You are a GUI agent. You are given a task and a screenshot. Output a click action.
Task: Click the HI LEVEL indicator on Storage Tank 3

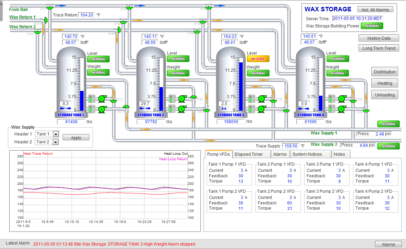[x=258, y=59]
